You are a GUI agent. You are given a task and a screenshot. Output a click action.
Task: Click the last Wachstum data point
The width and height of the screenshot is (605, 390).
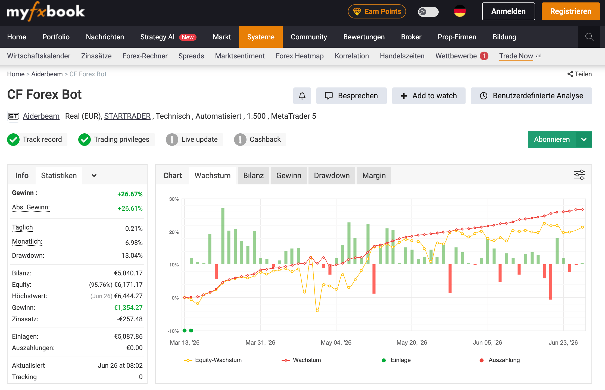click(x=582, y=210)
